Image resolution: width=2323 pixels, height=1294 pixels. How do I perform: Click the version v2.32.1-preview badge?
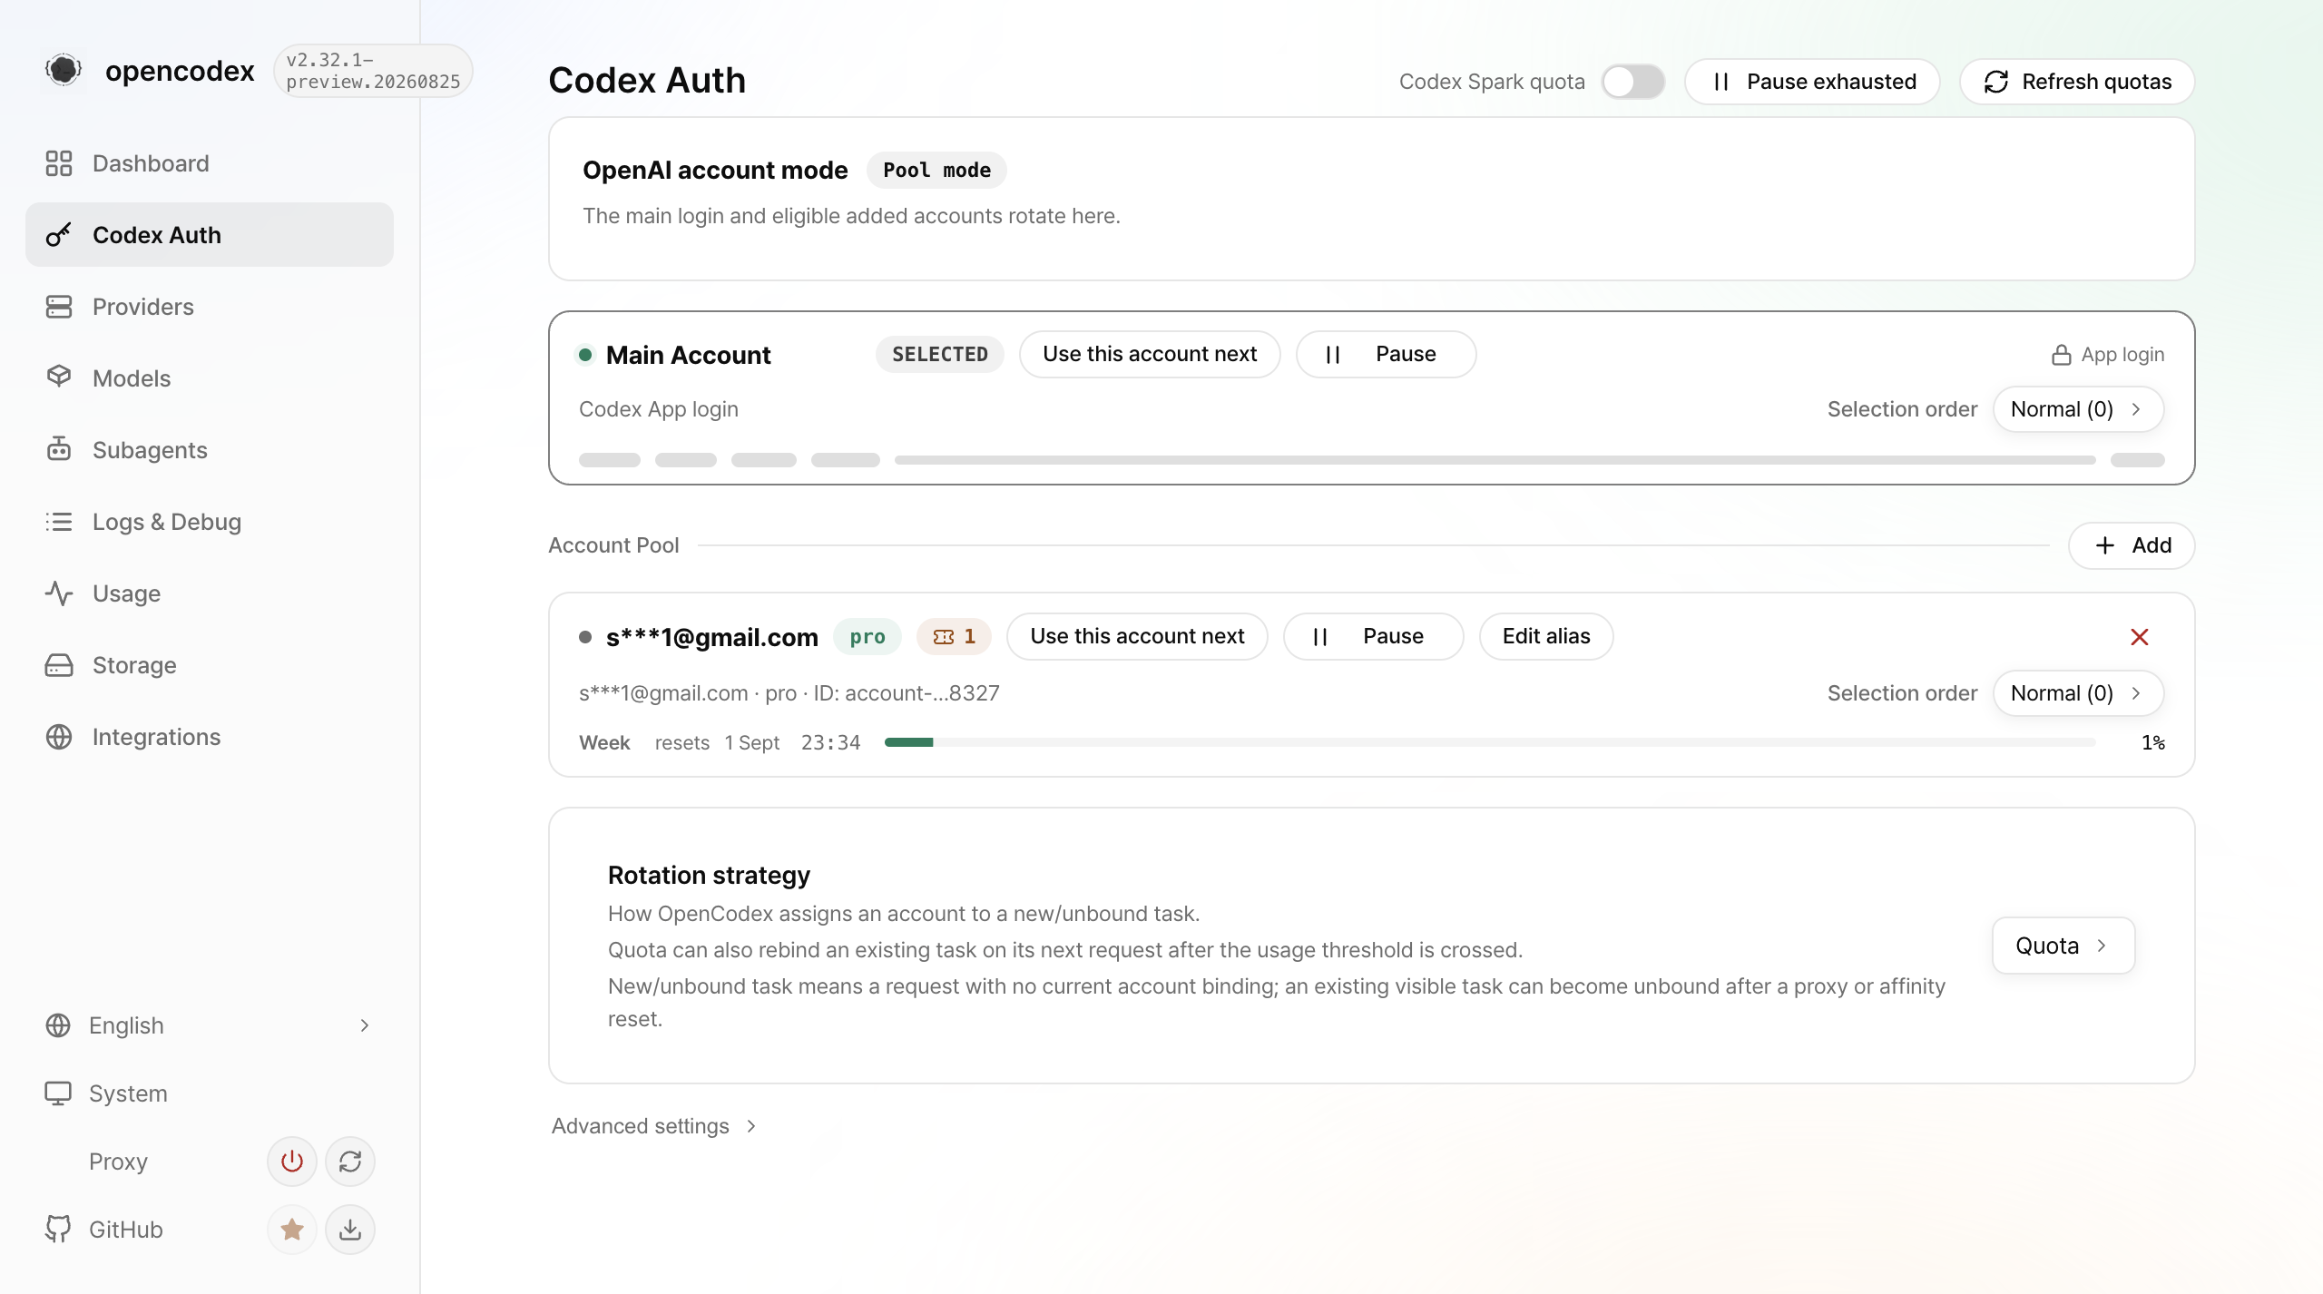pyautogui.click(x=373, y=71)
